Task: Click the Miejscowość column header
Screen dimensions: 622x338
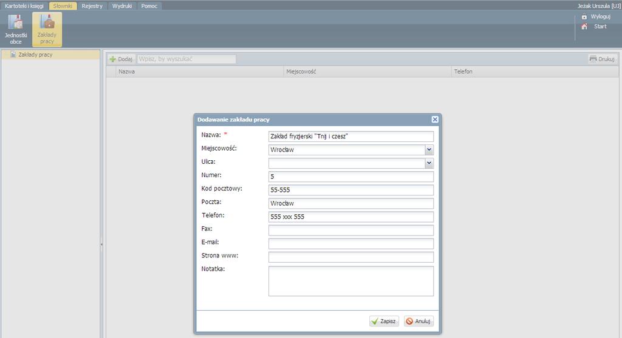Action: click(x=367, y=72)
